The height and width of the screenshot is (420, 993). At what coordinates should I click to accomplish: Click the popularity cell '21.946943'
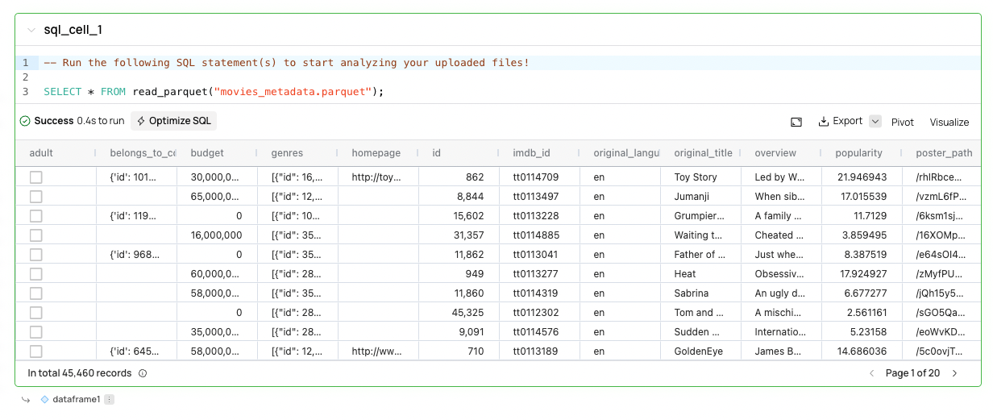click(862, 177)
